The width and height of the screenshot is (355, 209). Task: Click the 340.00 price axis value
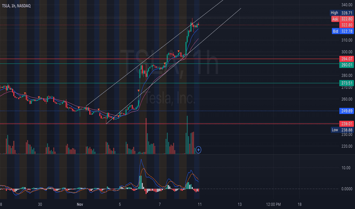pos(347,5)
